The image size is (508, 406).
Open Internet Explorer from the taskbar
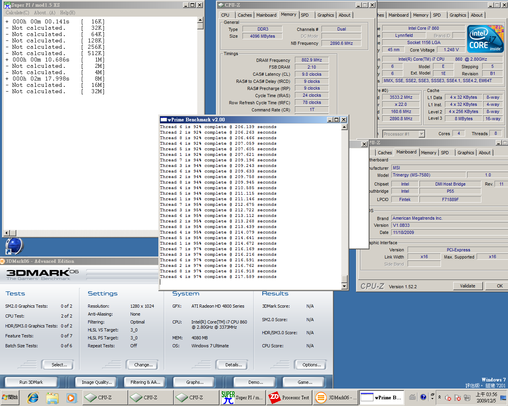33,397
